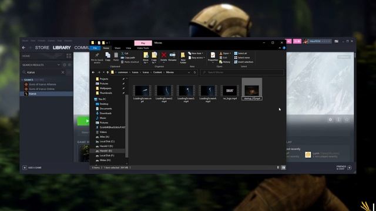Click History in the Open group
376x211 pixels.
224,62
